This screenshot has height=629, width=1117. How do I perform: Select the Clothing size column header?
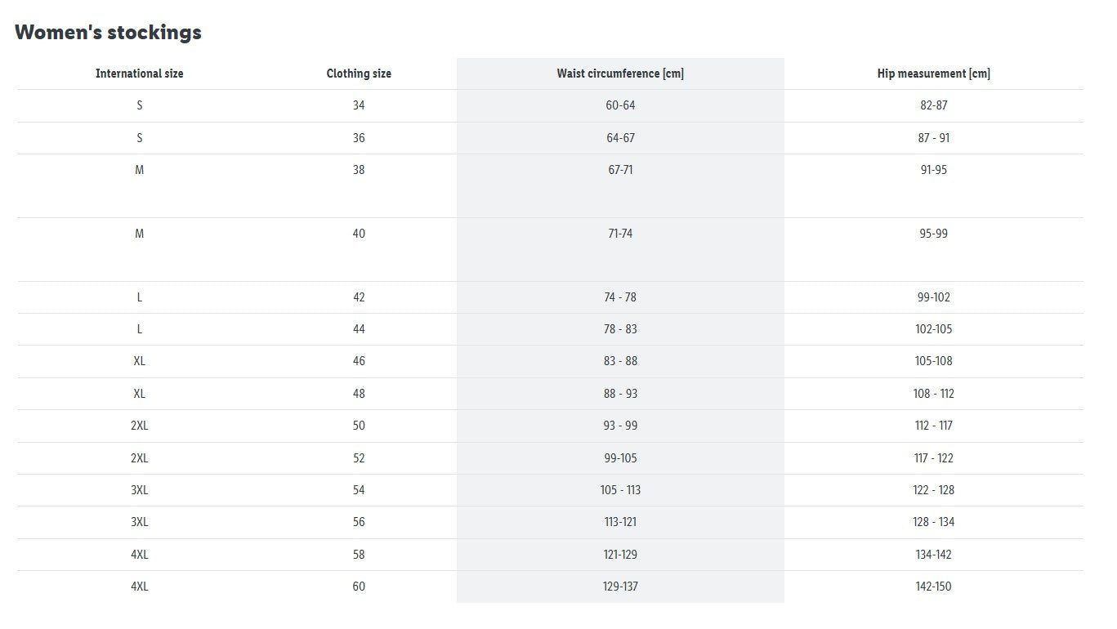(x=359, y=74)
